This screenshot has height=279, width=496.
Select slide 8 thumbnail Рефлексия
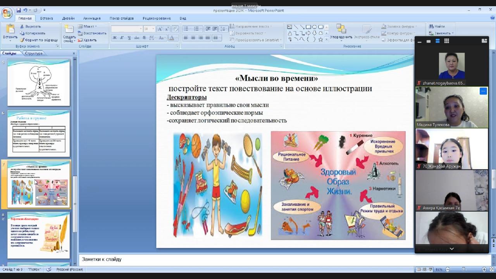pos(39,235)
